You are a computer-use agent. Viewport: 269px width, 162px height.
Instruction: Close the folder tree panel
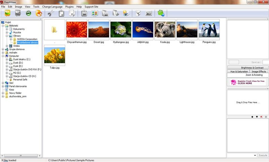click(x=41, y=19)
